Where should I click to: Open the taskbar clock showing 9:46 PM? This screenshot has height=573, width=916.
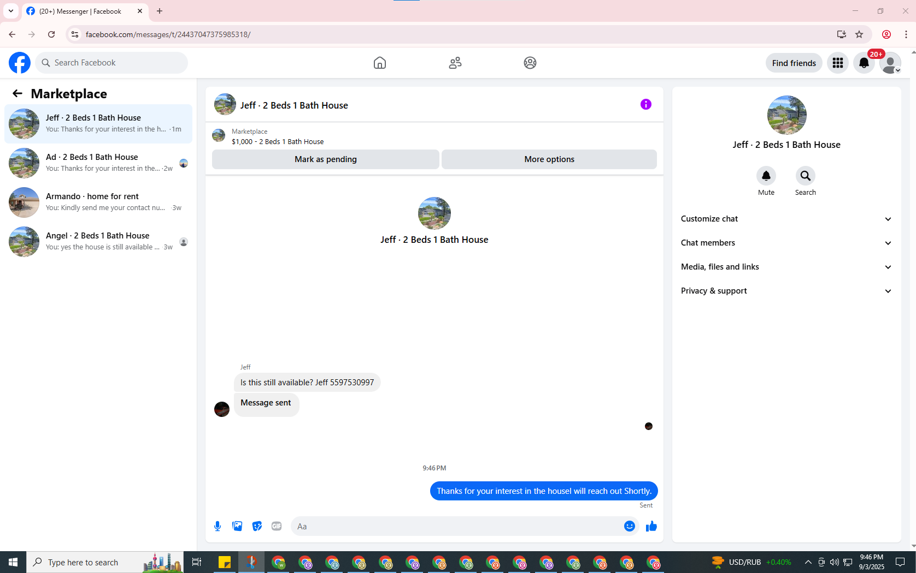point(872,562)
